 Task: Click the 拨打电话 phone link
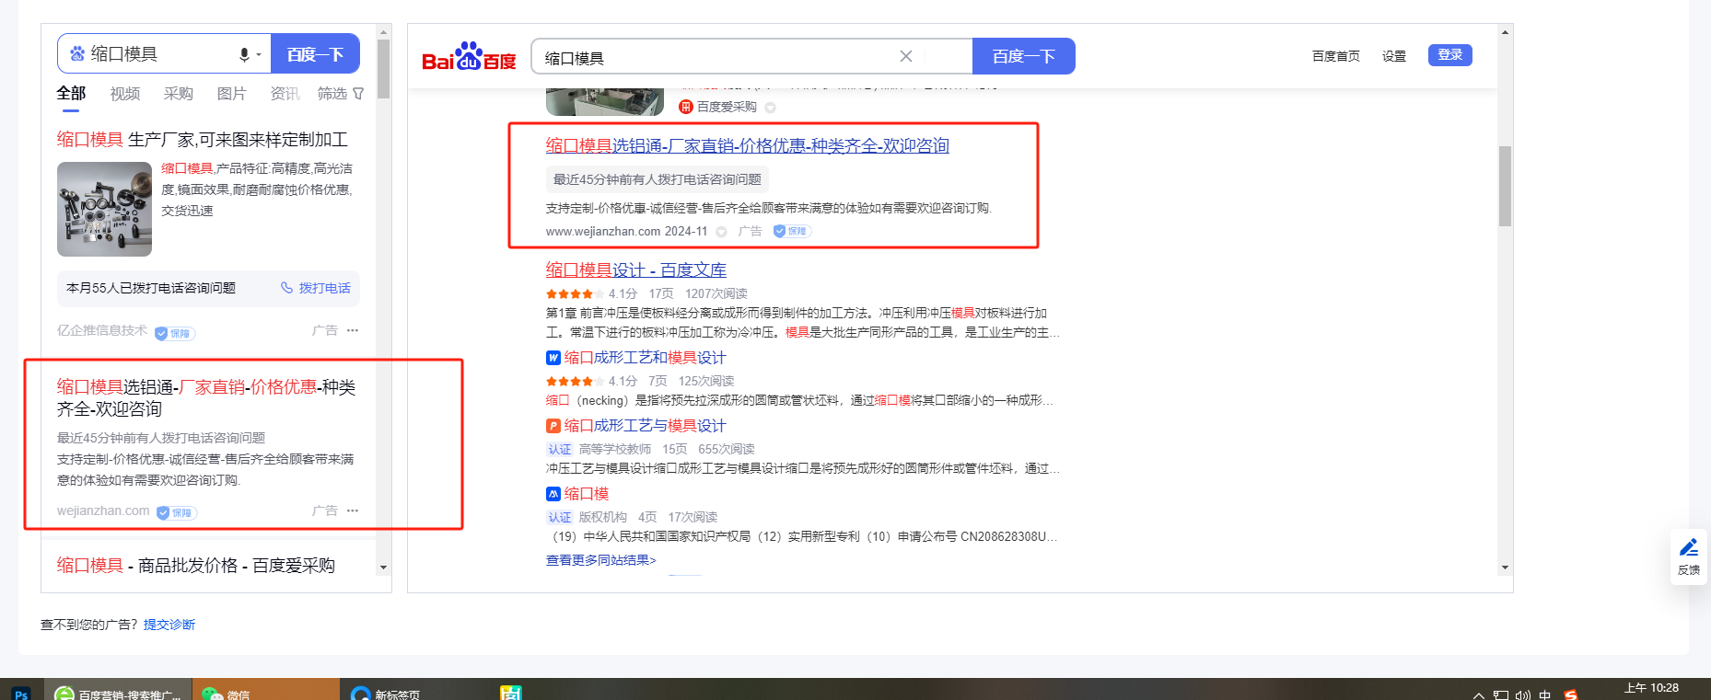316,288
